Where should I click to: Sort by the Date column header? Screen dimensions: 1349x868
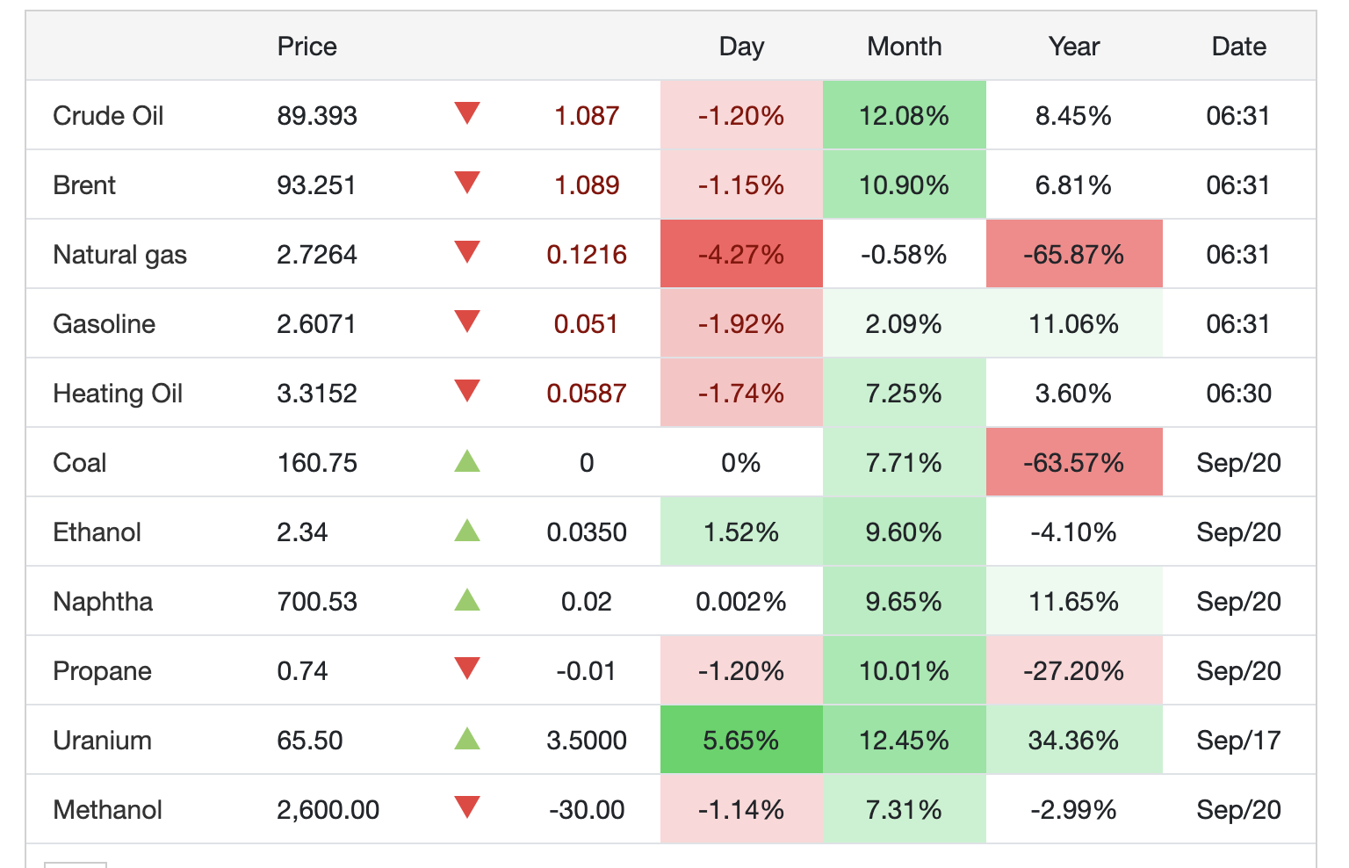click(1238, 46)
